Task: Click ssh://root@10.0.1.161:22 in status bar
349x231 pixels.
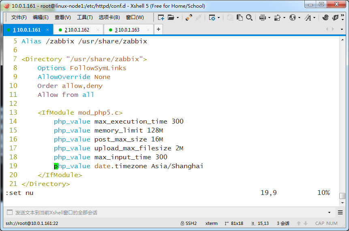Action: click(32, 223)
